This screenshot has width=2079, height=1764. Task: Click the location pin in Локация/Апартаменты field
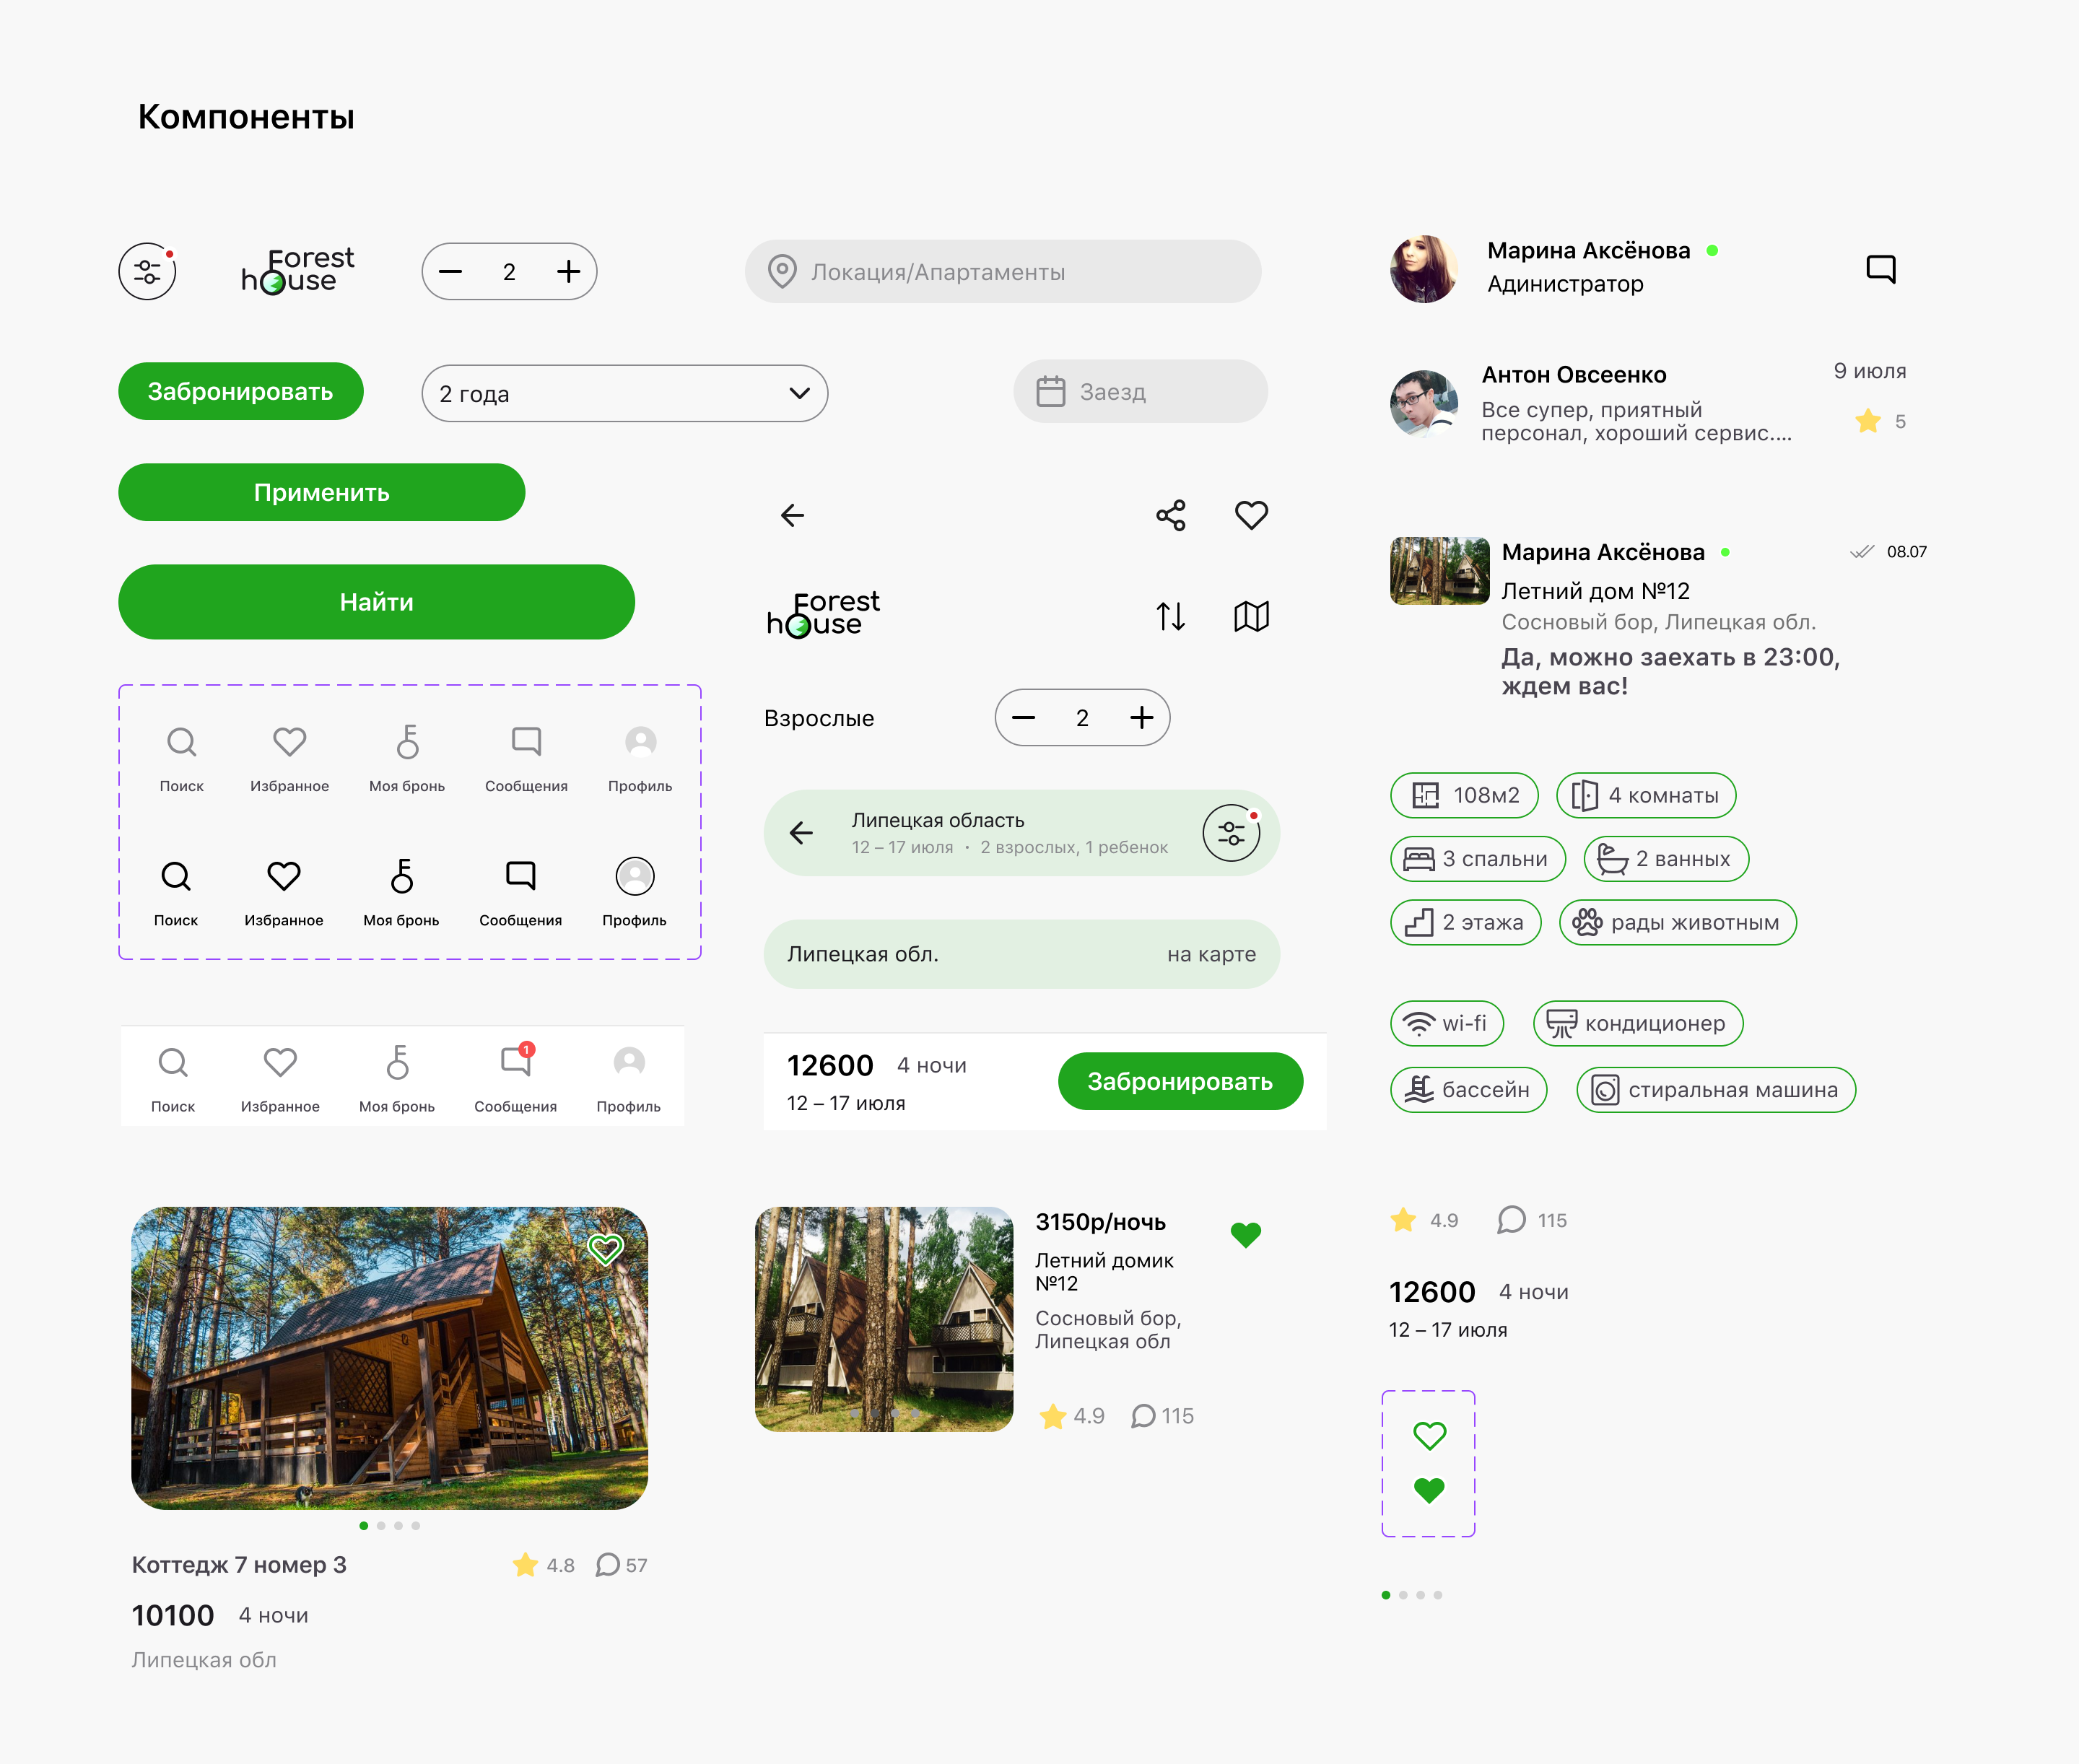coord(782,271)
